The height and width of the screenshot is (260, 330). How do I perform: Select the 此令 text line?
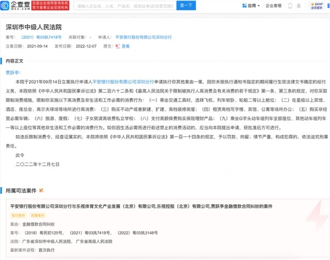(x=20, y=155)
